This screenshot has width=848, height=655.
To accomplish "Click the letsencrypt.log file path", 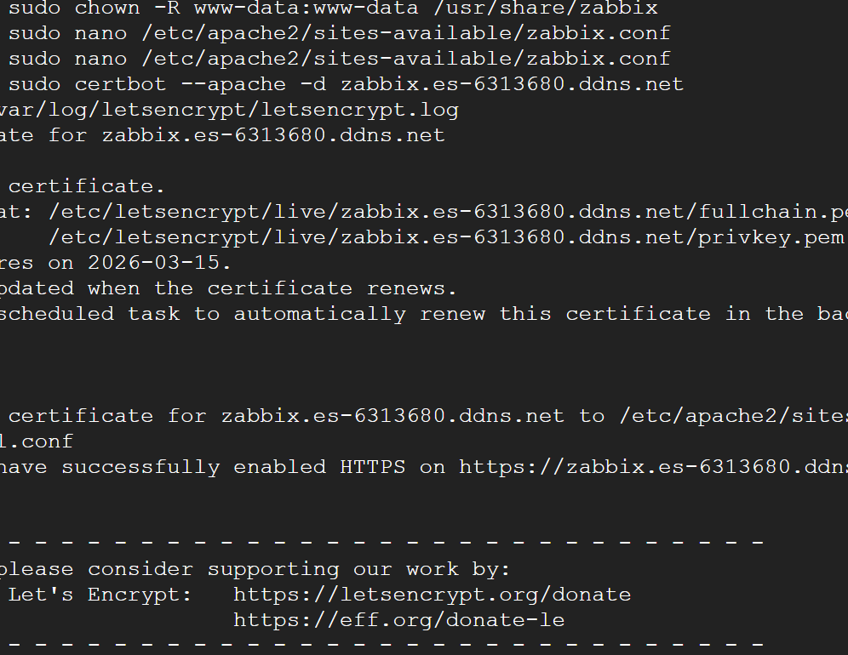I will pyautogui.click(x=230, y=111).
